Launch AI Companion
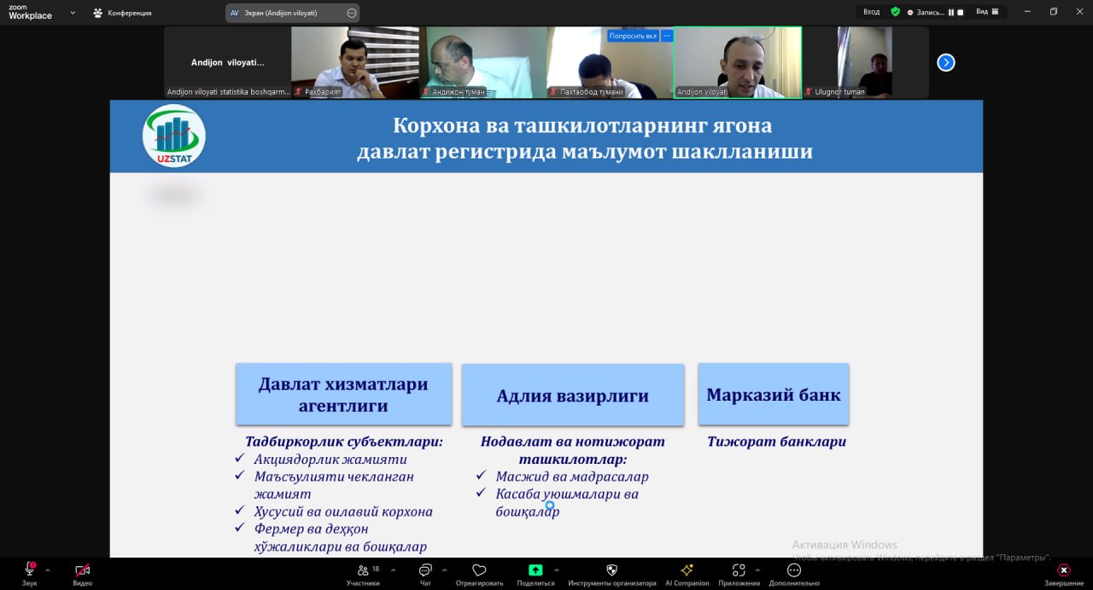Viewport: 1093px width, 590px height. pyautogui.click(x=687, y=574)
